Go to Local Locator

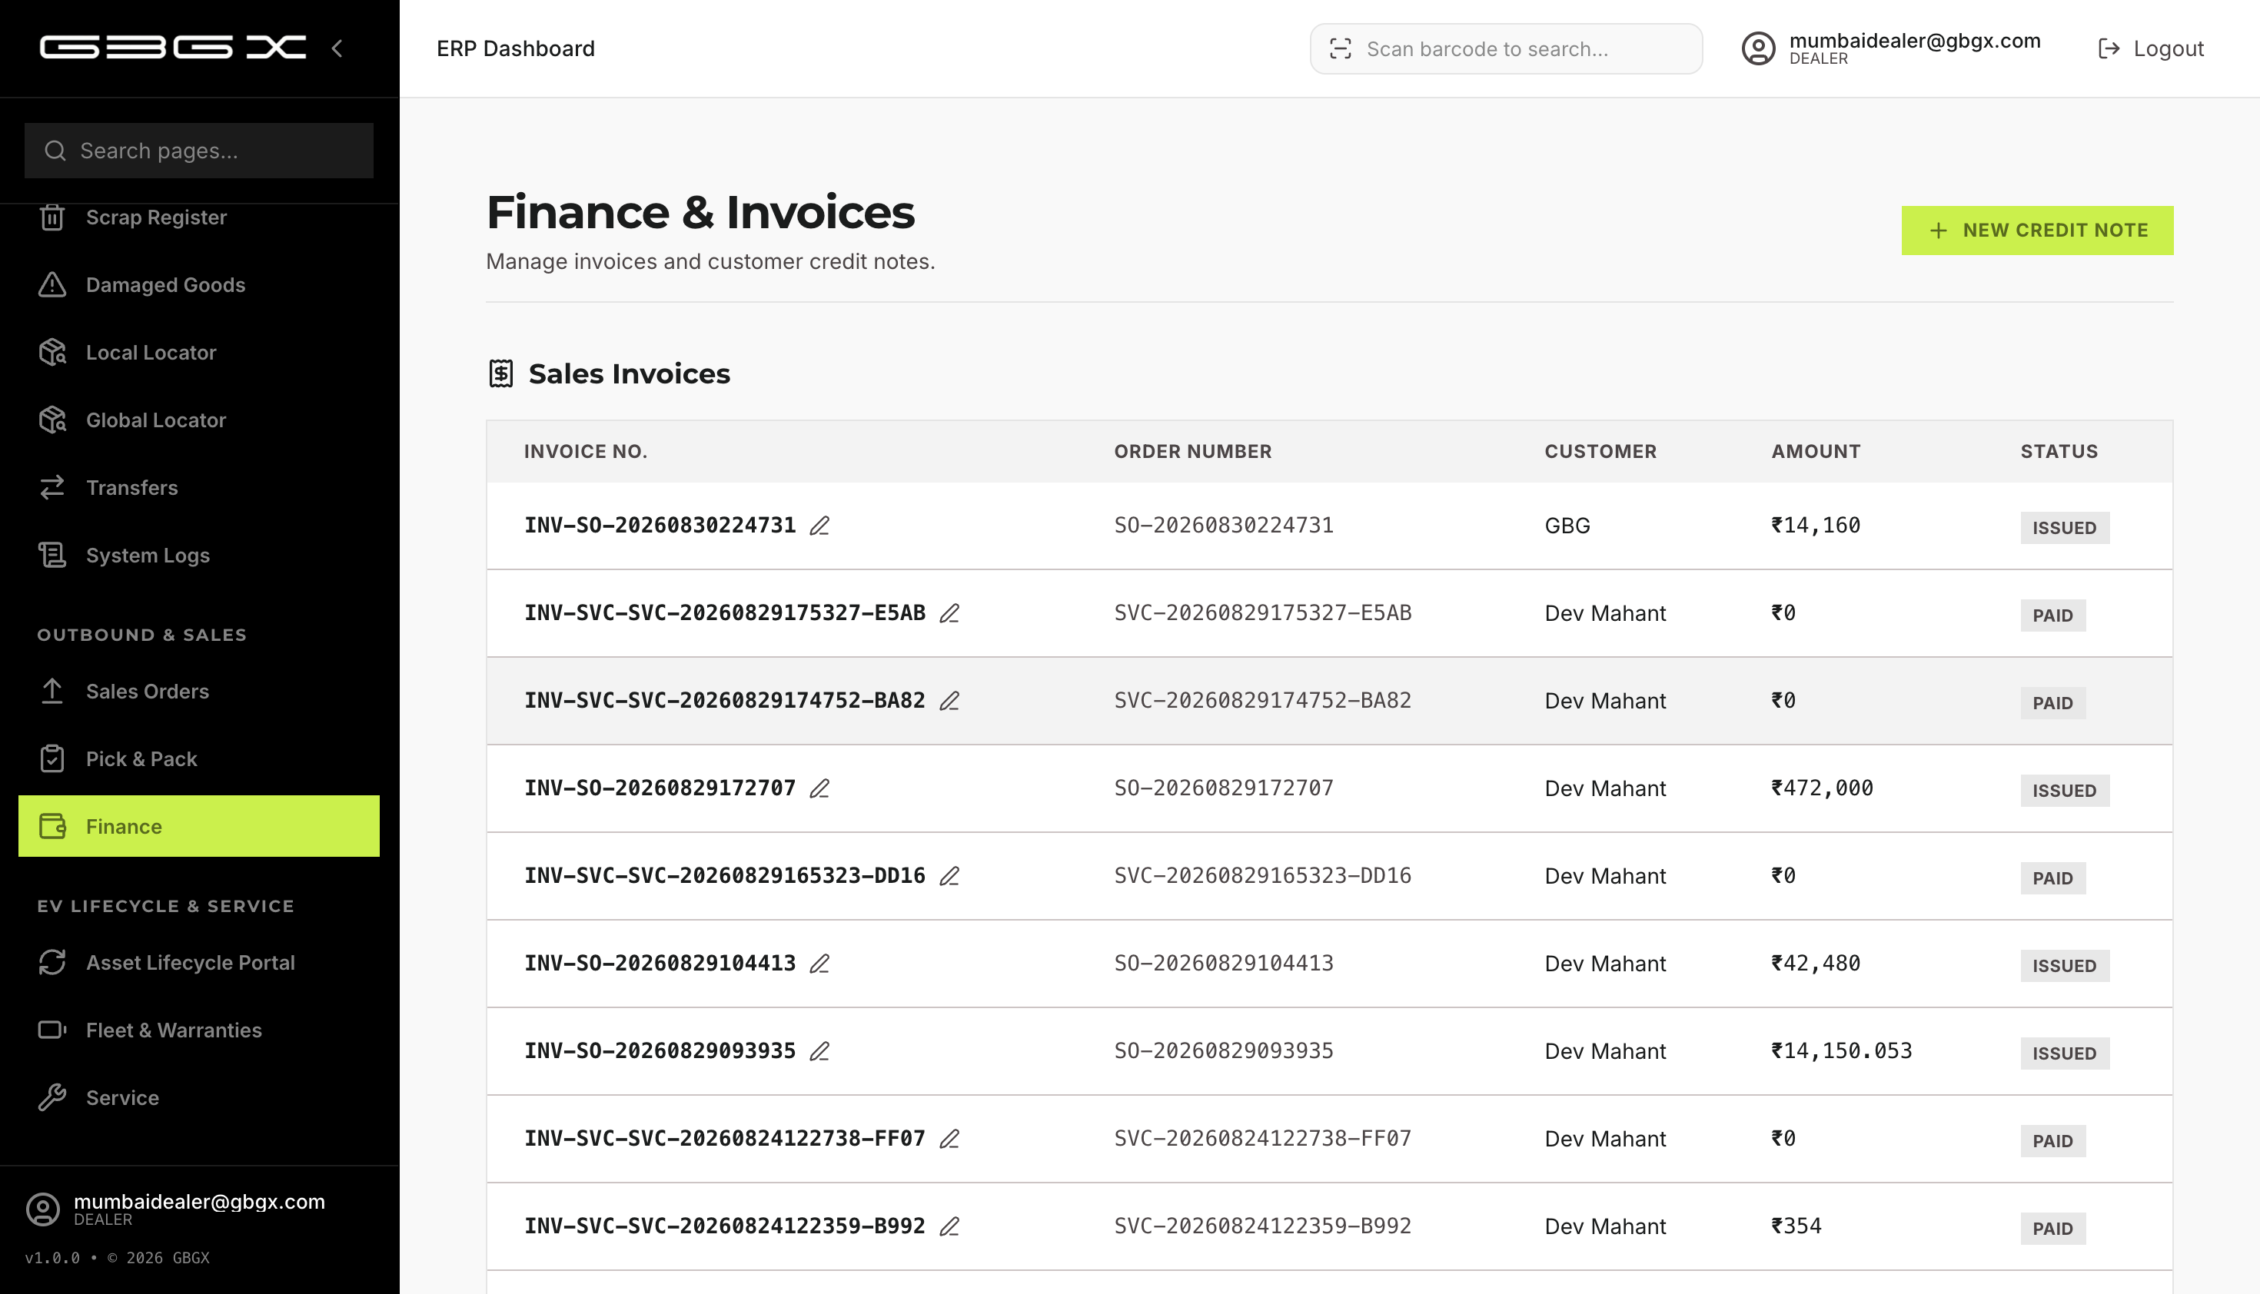coord(199,352)
